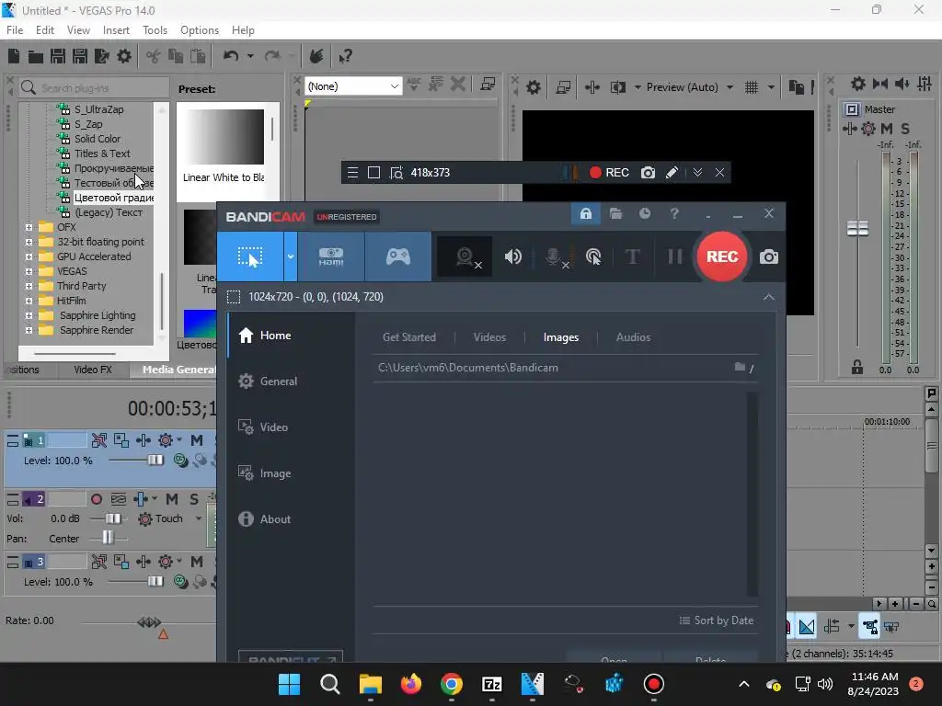The image size is (942, 706).
Task: Click the Bandicam pause button
Action: [x=674, y=257]
